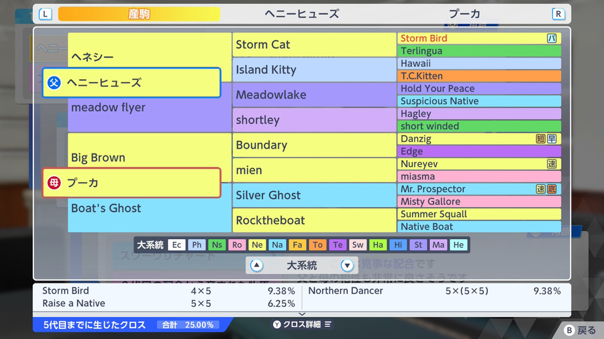
Task: Choose the Te lineage legend chip
Action: point(338,245)
